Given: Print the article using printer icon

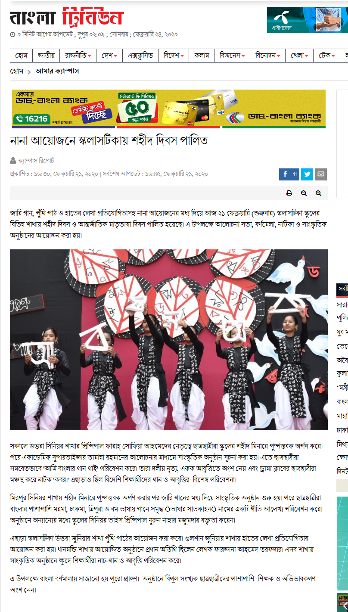Looking at the screenshot, I should pyautogui.click(x=289, y=193).
